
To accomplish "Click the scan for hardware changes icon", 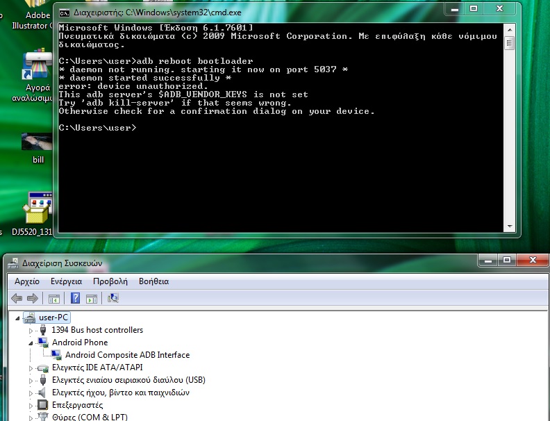I will 113,299.
